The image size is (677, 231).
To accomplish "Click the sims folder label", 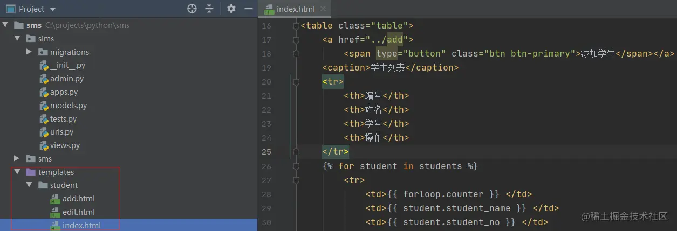I will [46, 38].
